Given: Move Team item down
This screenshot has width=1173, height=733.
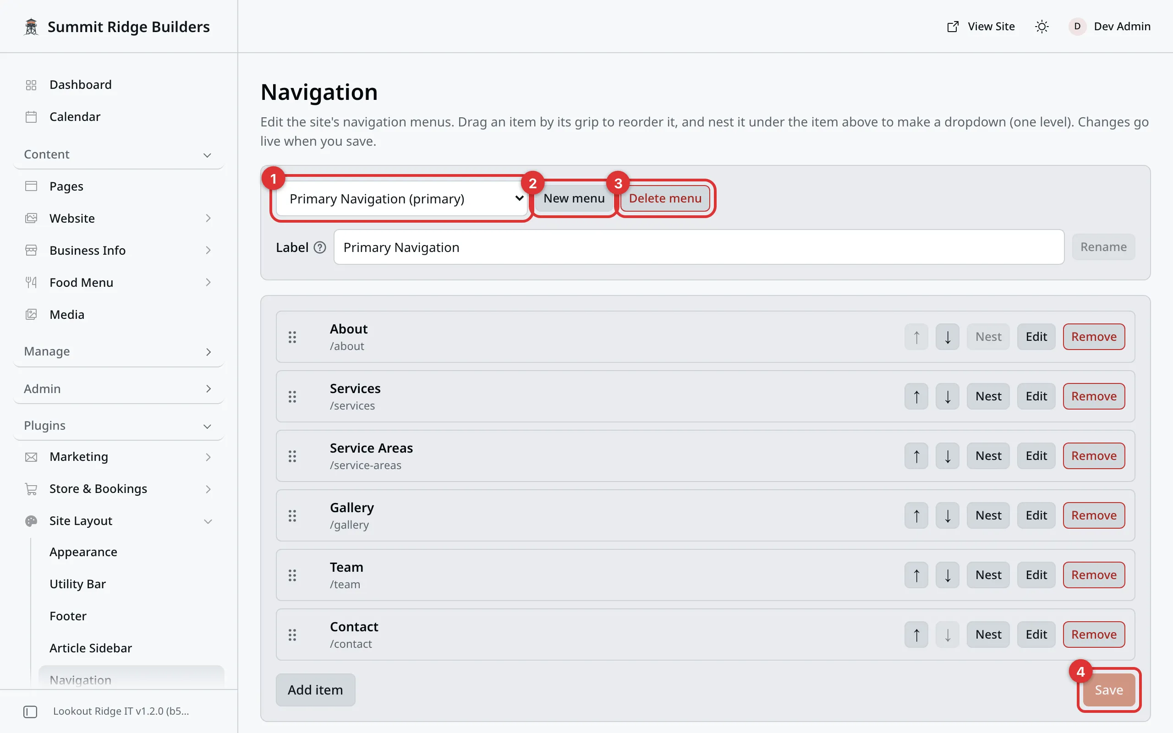Looking at the screenshot, I should click(x=947, y=575).
